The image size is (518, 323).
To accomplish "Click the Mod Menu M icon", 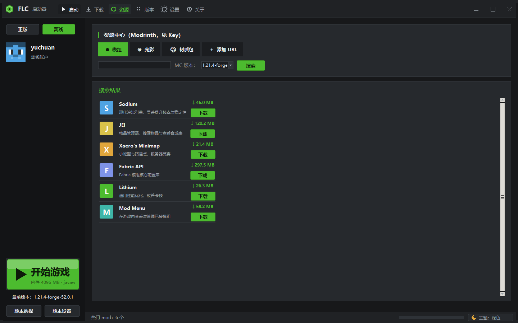I will (x=106, y=212).
